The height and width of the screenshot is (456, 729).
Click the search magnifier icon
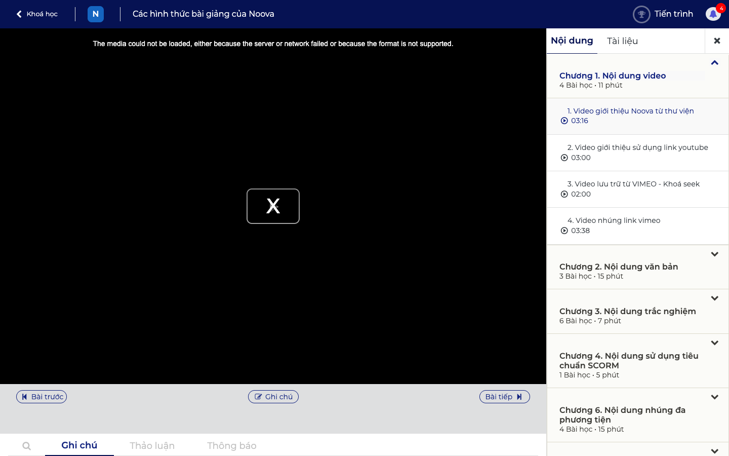pos(27,446)
